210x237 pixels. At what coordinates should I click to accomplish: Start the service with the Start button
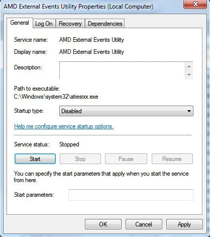[35, 159]
